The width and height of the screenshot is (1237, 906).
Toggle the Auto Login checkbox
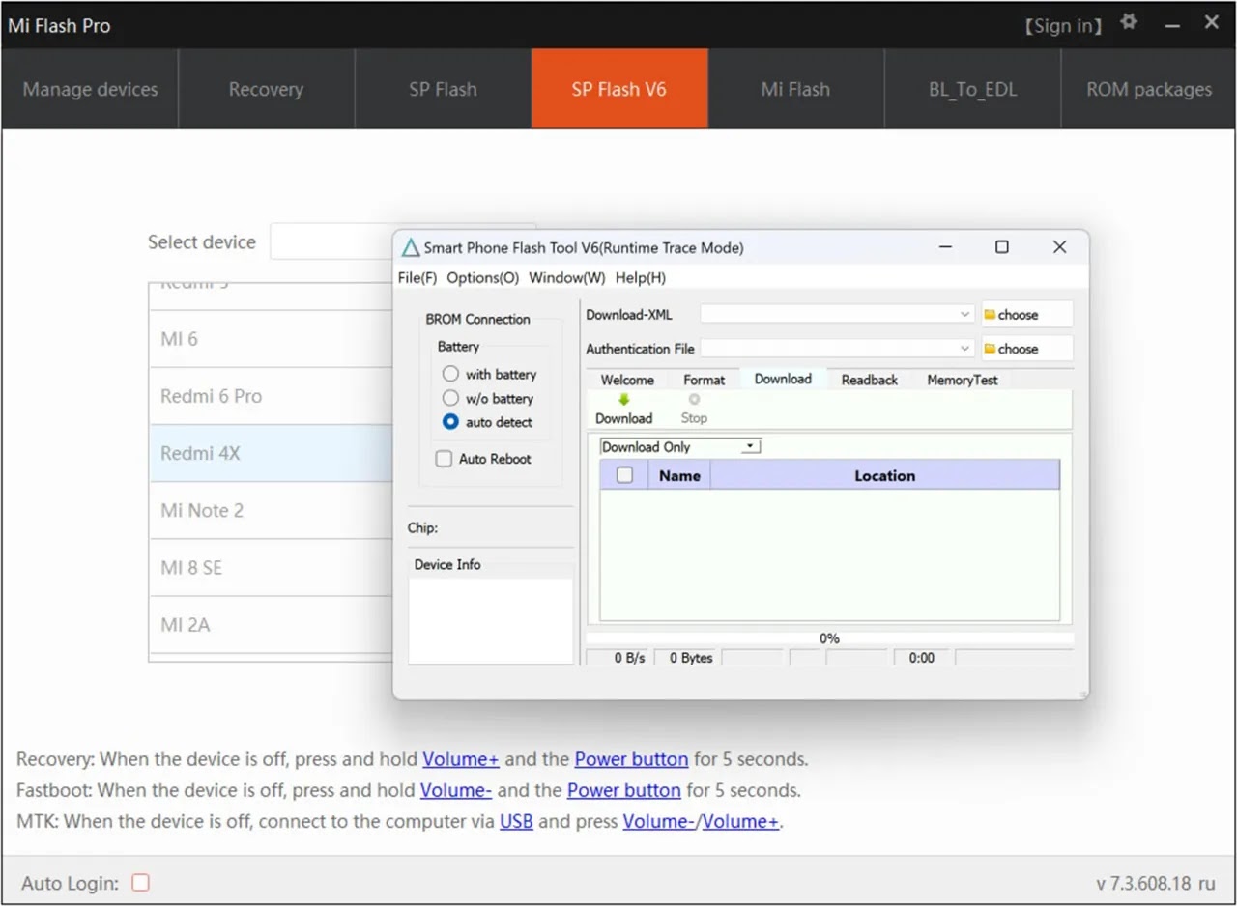[x=141, y=882]
